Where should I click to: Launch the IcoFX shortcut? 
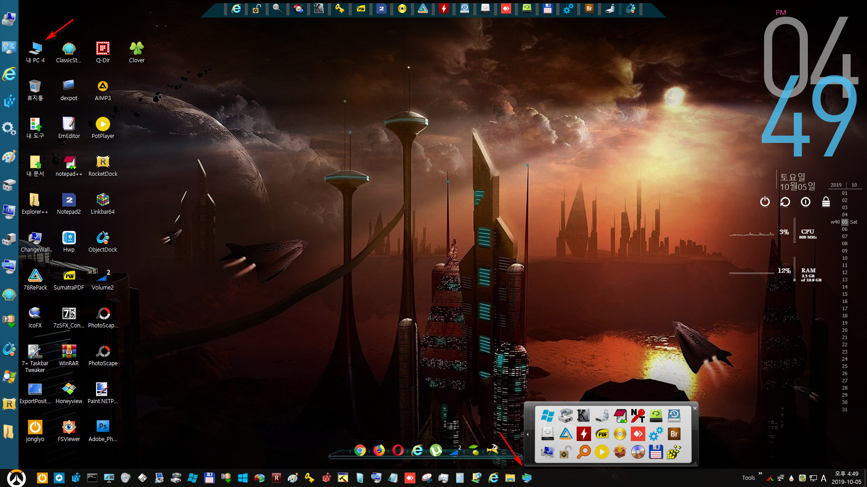click(35, 317)
